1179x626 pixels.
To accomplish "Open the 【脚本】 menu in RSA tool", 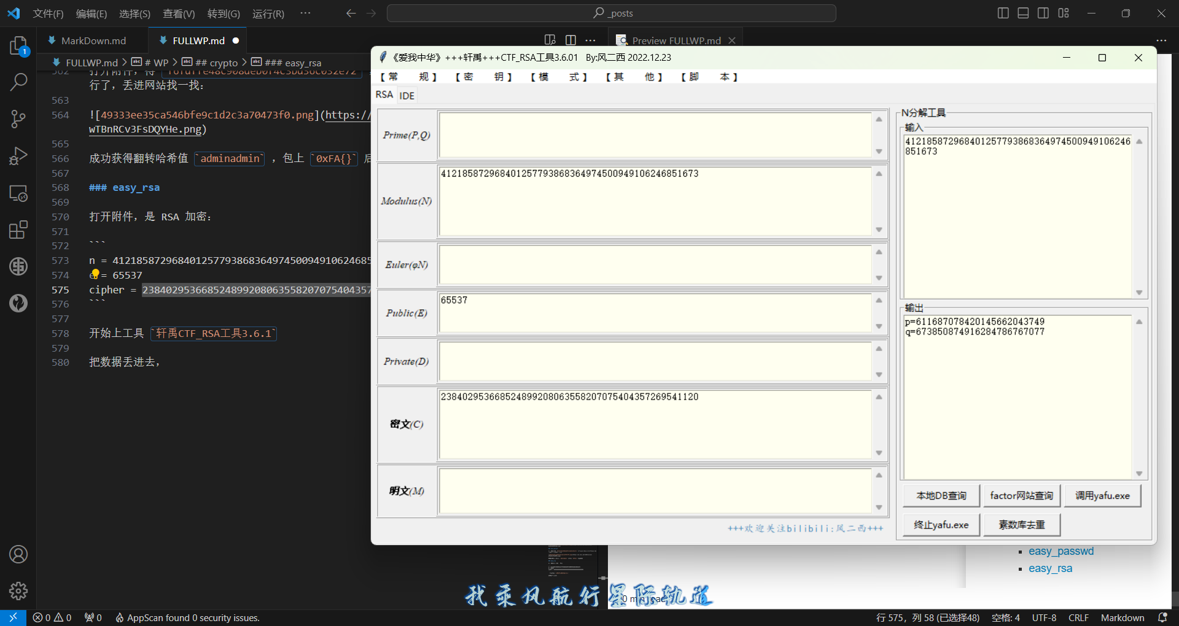I will 709,77.
